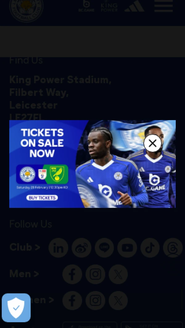Open the Club YouTube icon
This screenshot has width=185, height=328.
click(127, 248)
